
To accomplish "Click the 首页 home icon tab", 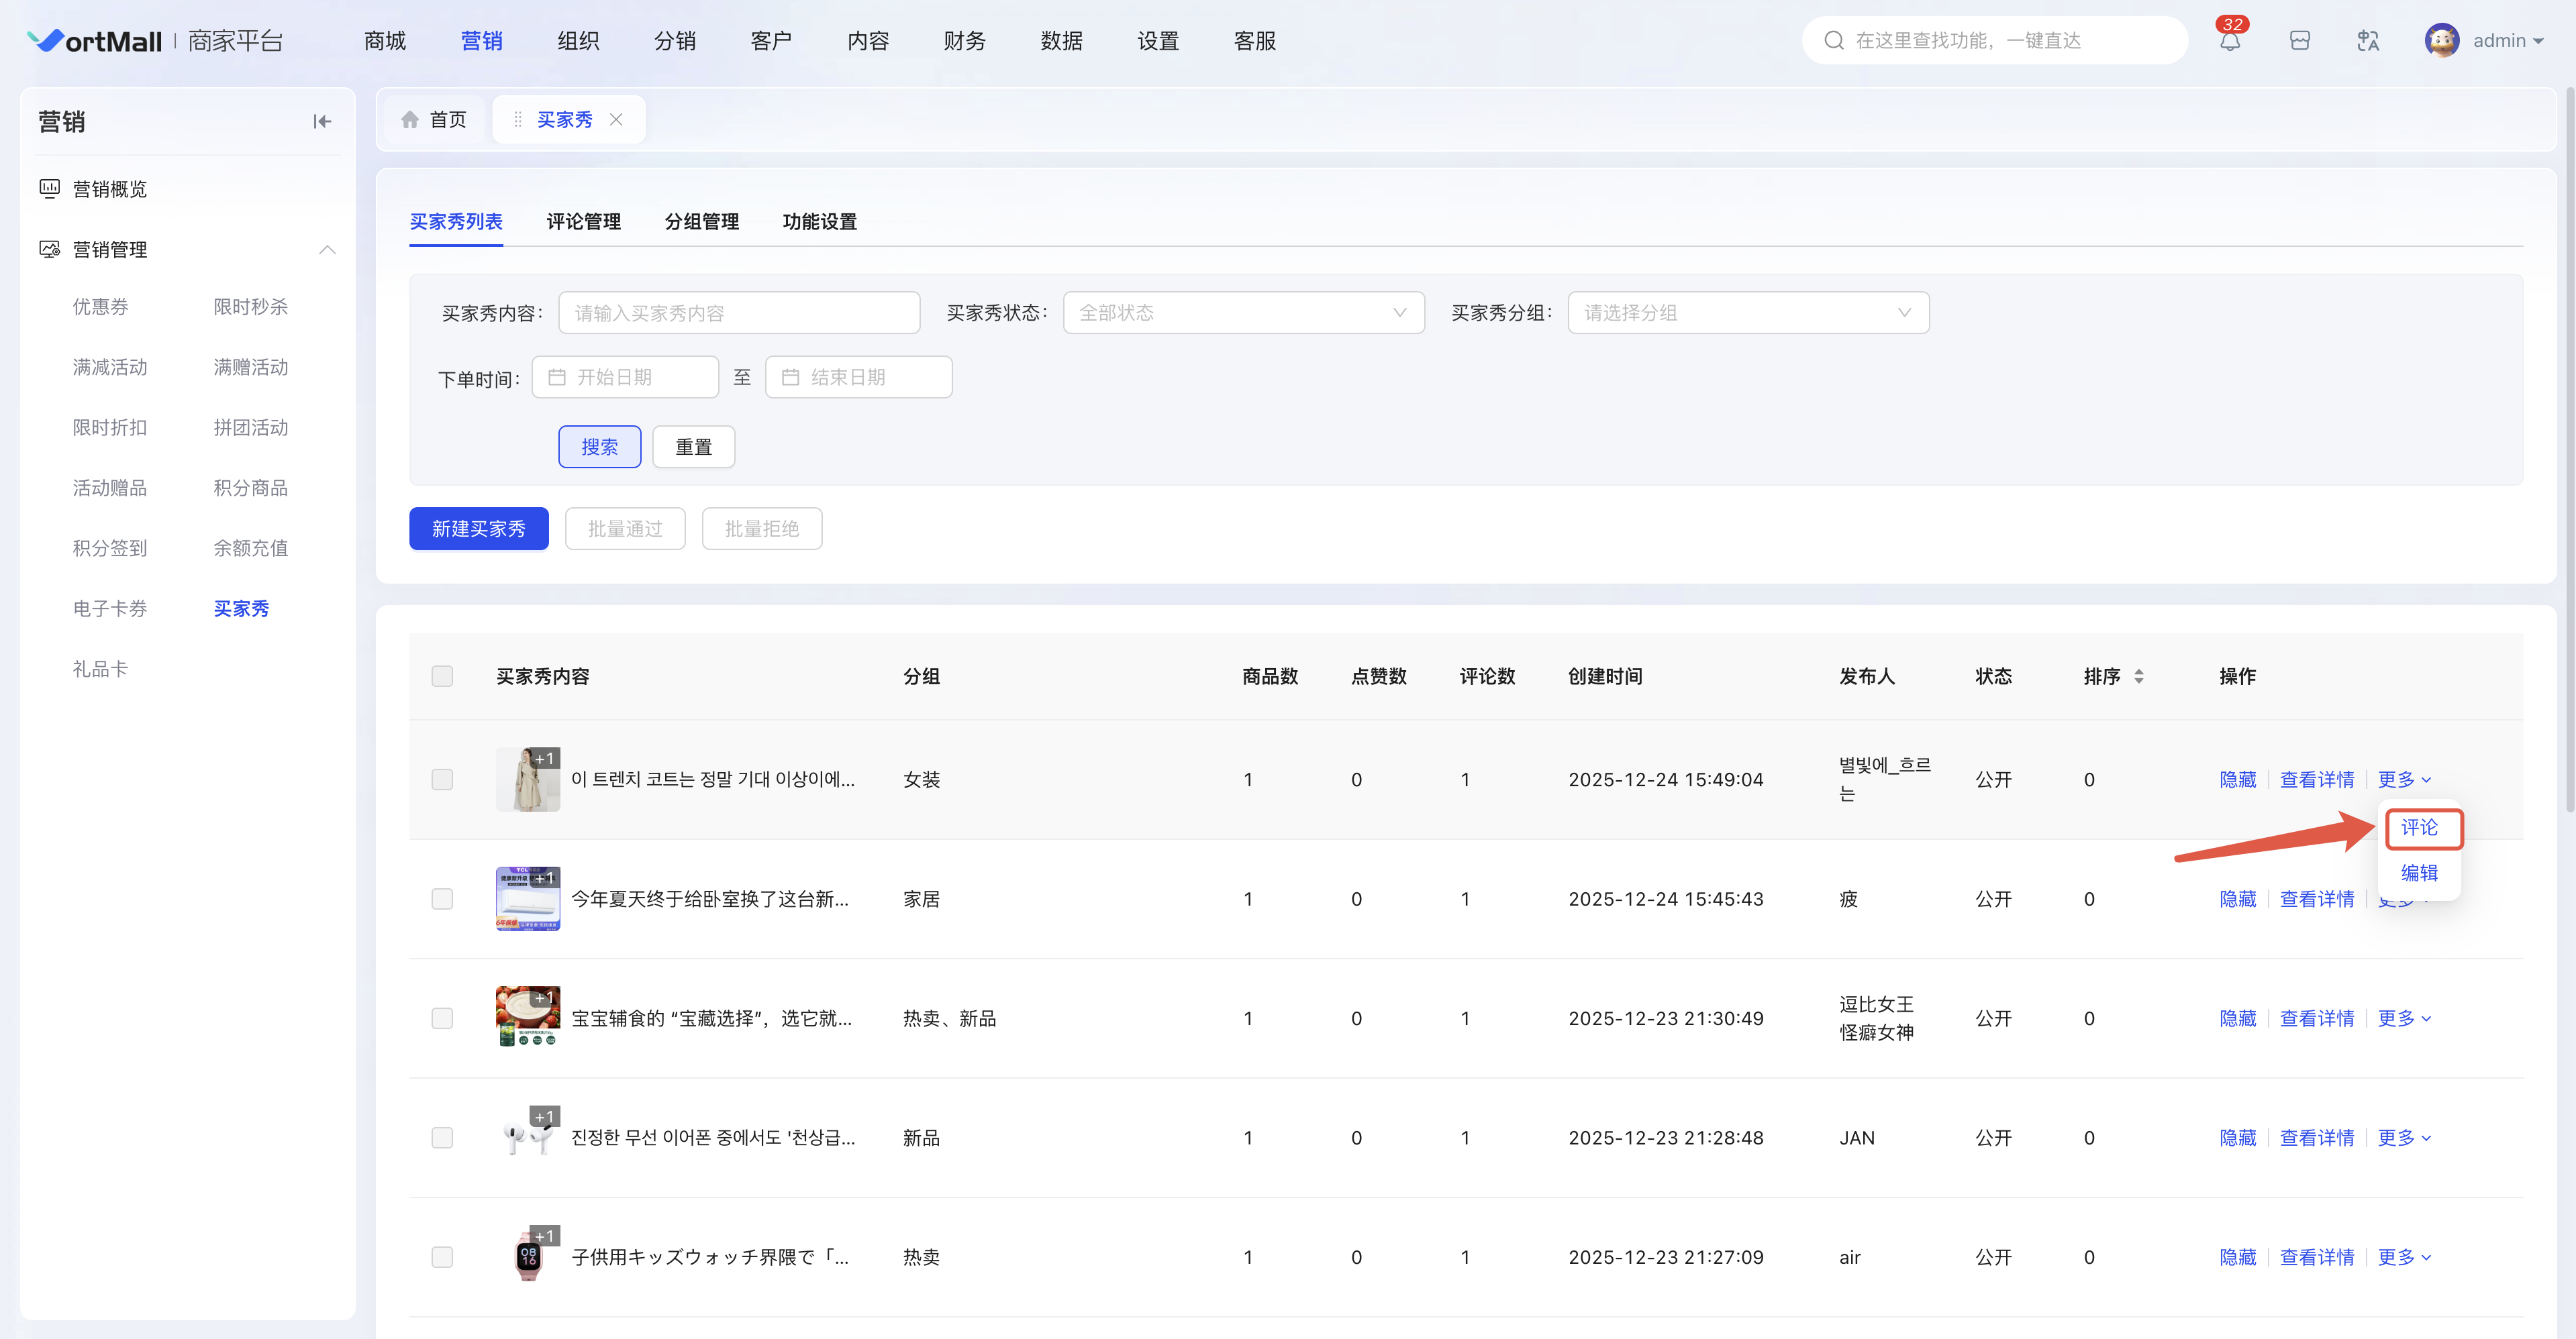I will (434, 120).
